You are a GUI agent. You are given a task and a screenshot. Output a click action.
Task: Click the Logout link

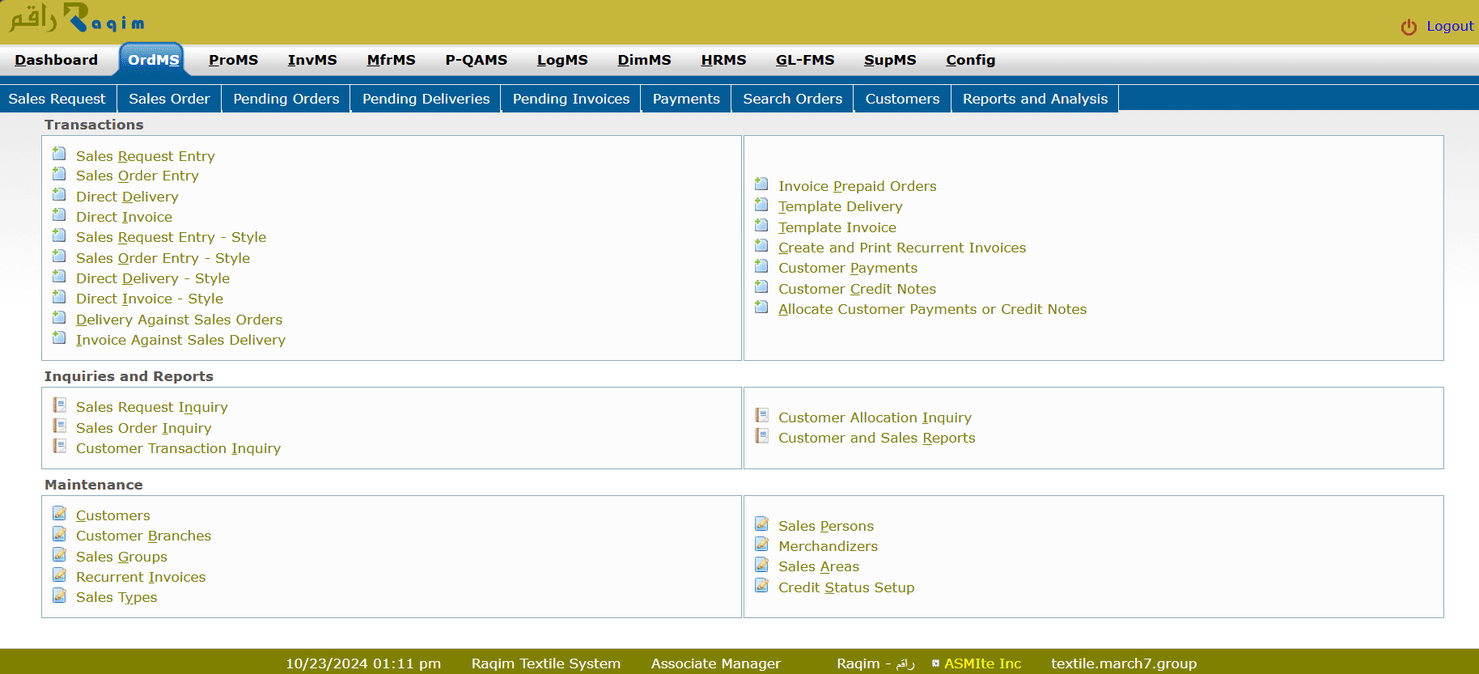coord(1449,26)
